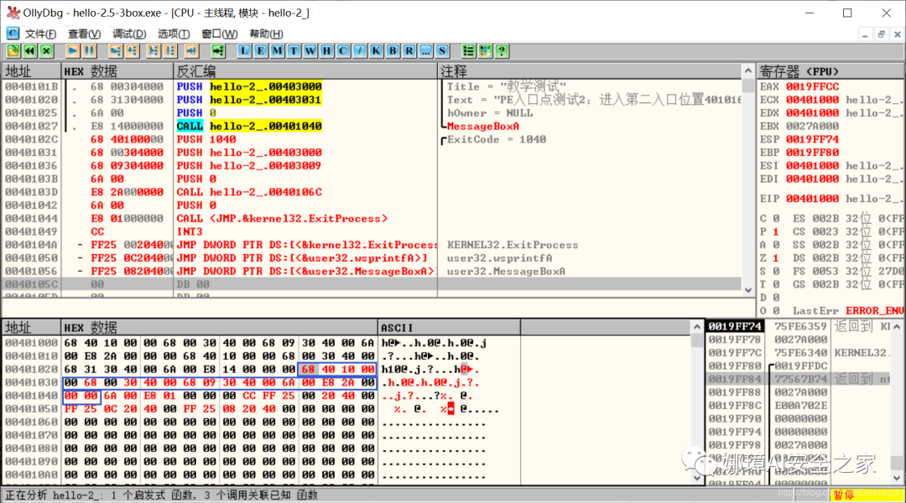Click the Execute till return icon
Screen dimensions: 906x503
pyautogui.click(x=192, y=51)
